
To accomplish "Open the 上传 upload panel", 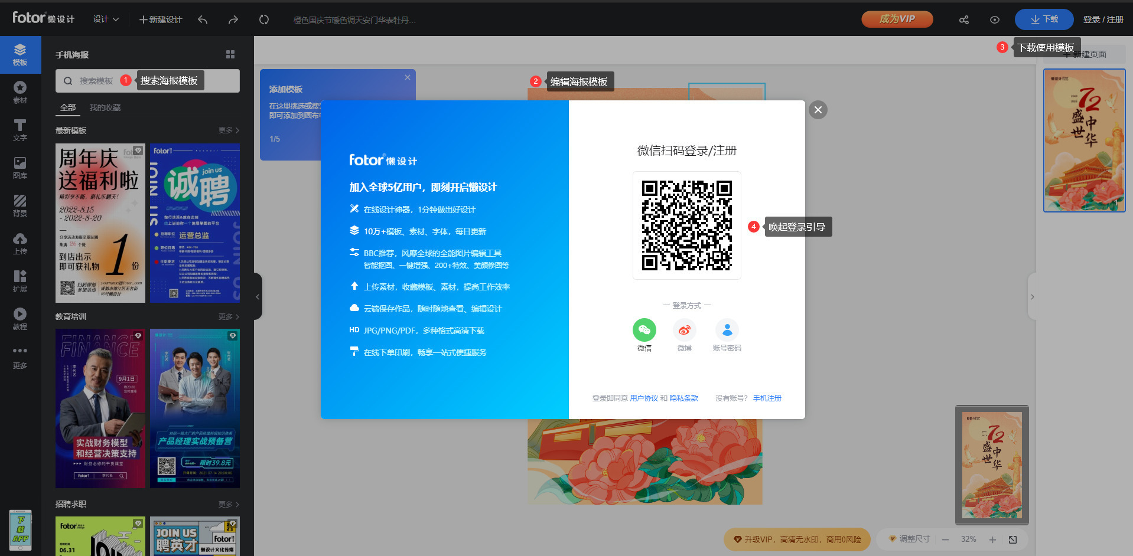I will [20, 244].
